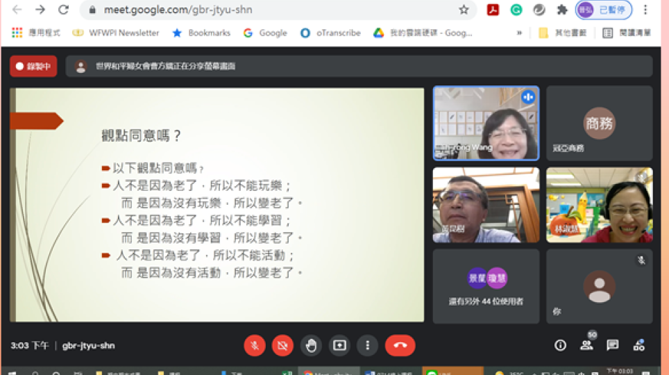Open the chat messages panel
The width and height of the screenshot is (669, 375).
[613, 345]
